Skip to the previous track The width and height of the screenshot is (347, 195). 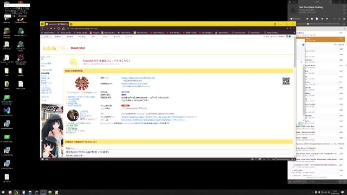[307, 19]
